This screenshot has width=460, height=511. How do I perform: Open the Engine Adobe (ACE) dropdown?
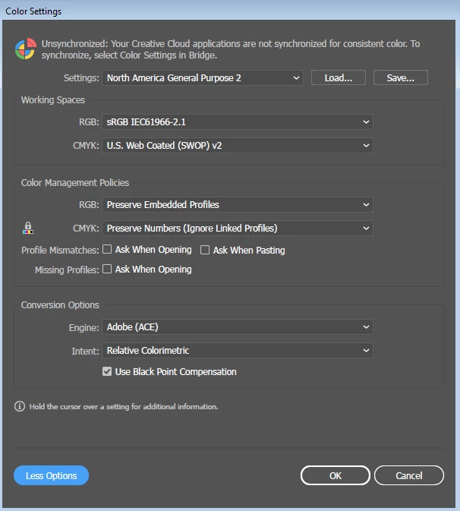coord(238,326)
